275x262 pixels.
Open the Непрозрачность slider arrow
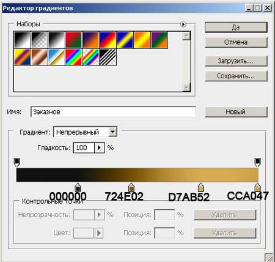(100, 215)
